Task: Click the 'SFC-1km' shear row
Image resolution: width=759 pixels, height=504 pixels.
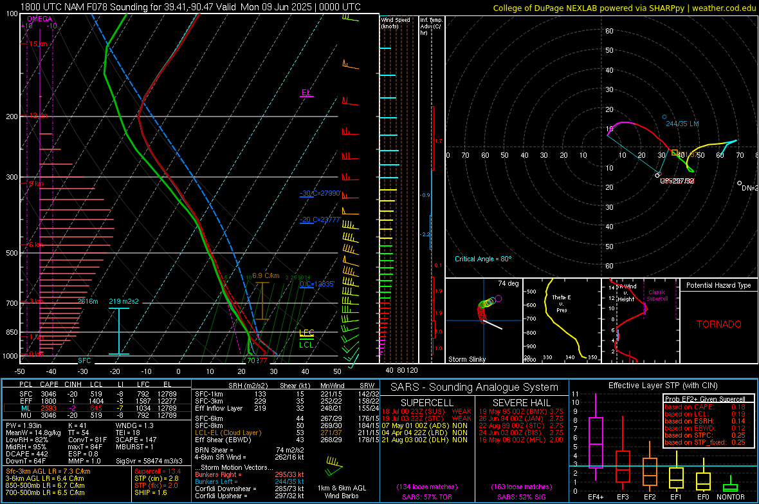Action: [287, 394]
